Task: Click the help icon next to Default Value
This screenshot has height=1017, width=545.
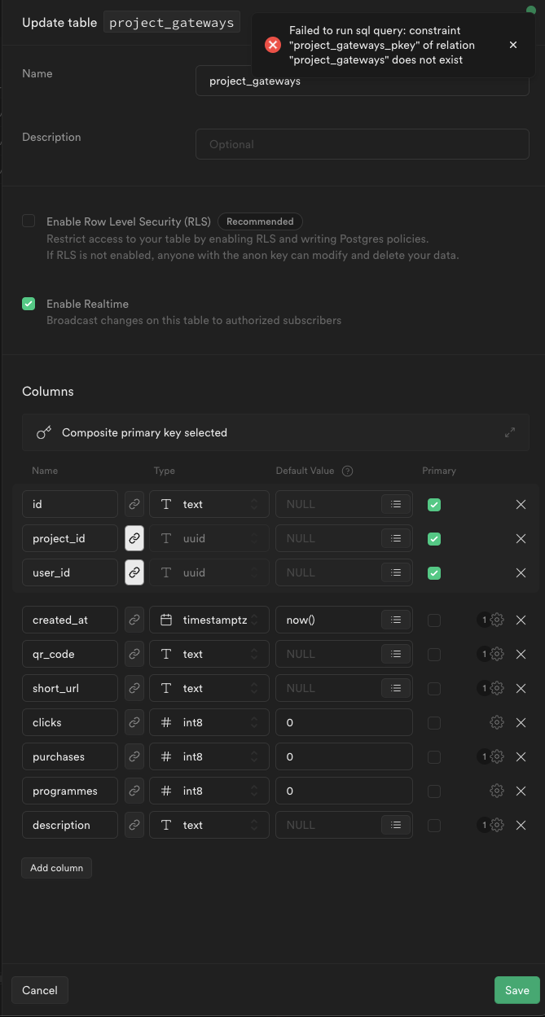Action: tap(345, 471)
